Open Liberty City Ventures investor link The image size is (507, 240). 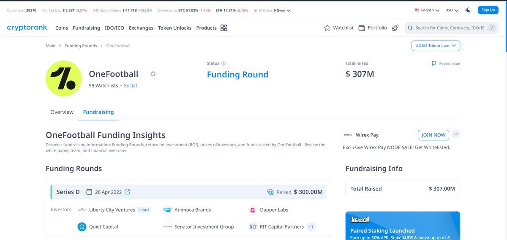pyautogui.click(x=112, y=210)
